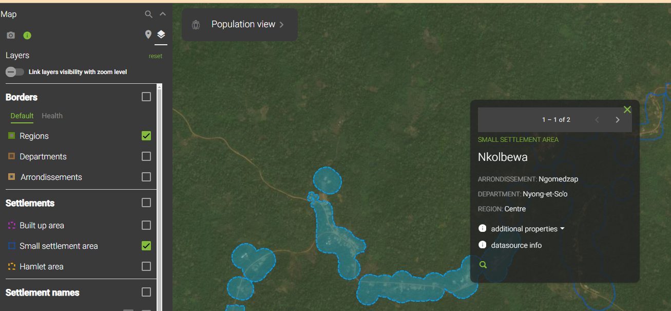Click the Small settlement area layer label

point(59,246)
